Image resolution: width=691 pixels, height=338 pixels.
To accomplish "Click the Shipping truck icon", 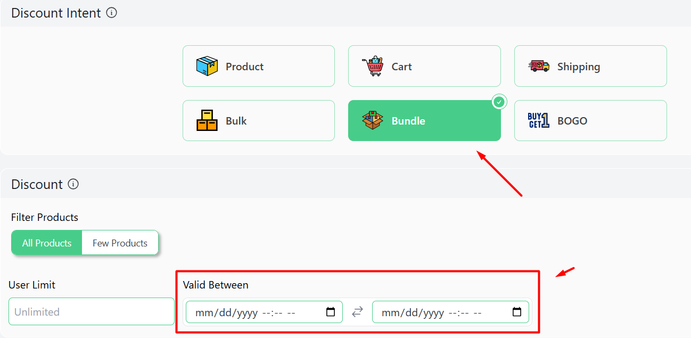I will click(538, 66).
